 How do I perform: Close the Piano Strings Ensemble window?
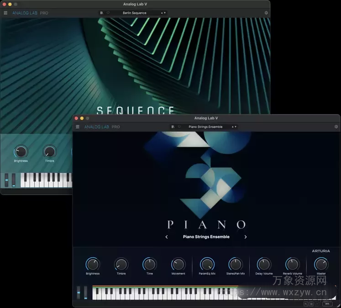[x=76, y=118]
